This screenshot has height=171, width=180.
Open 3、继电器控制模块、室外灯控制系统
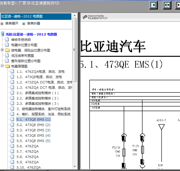[x=43, y=109]
